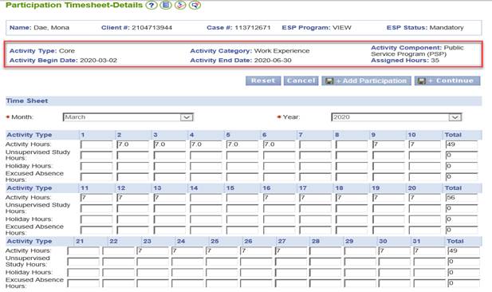Click Activity End Date 2020-06-30

click(273, 61)
